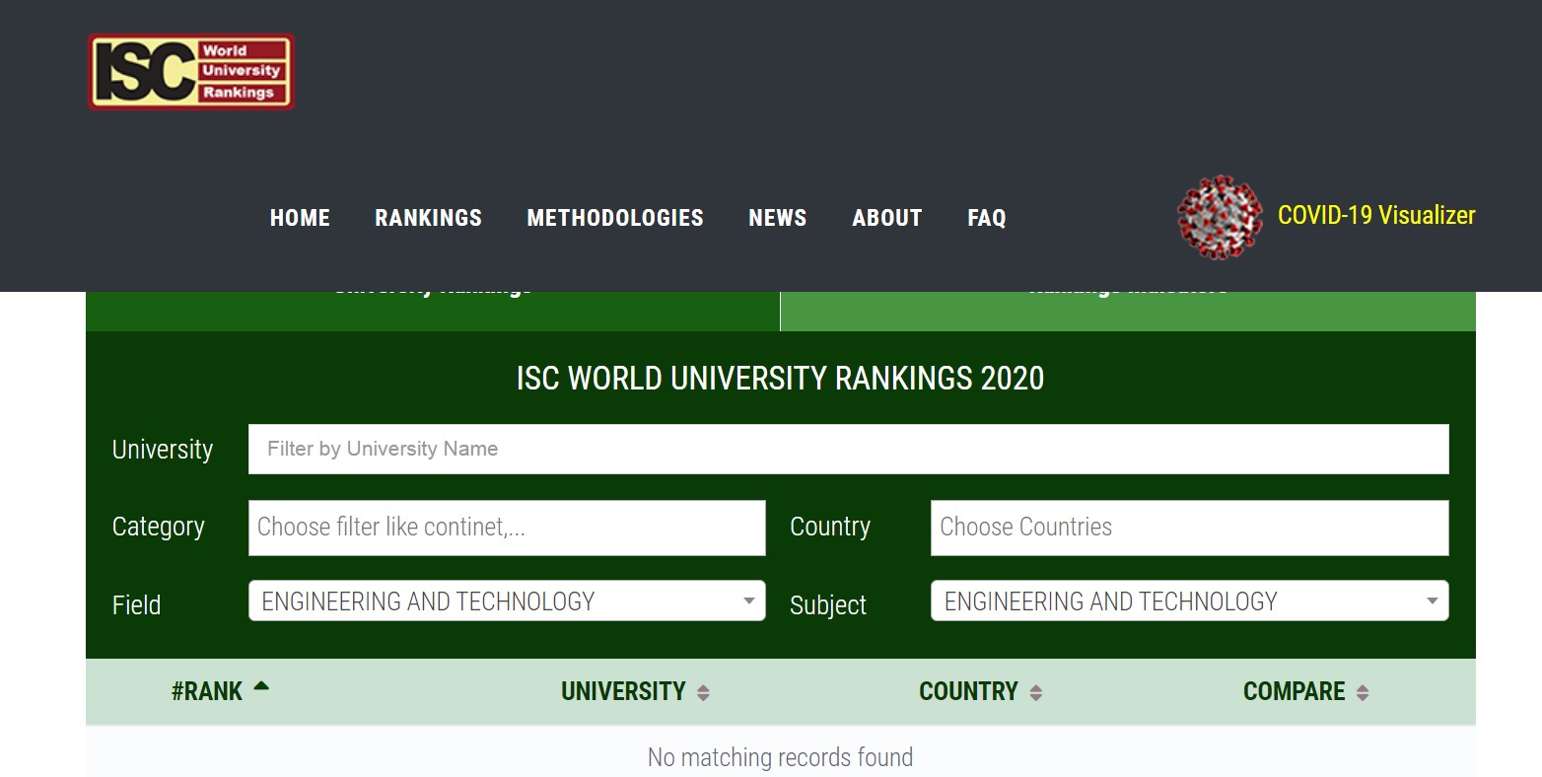Image resolution: width=1542 pixels, height=777 pixels.
Task: Sort by #RANK column arrow
Action: 261,687
